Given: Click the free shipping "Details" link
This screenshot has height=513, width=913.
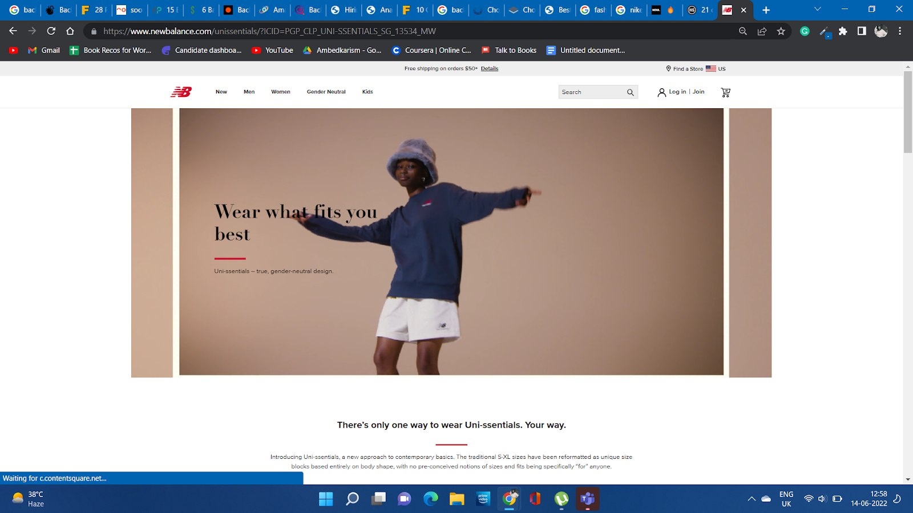Looking at the screenshot, I should [490, 68].
